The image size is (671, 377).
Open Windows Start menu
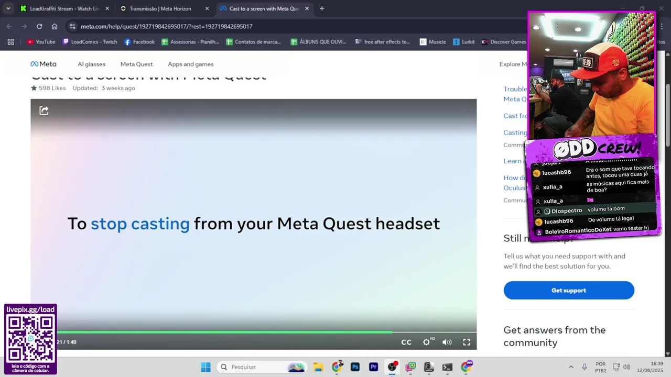point(205,367)
